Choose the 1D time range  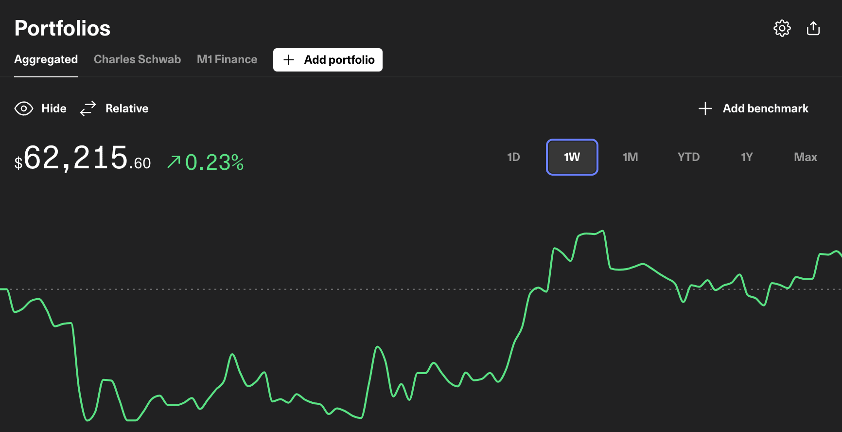tap(513, 157)
